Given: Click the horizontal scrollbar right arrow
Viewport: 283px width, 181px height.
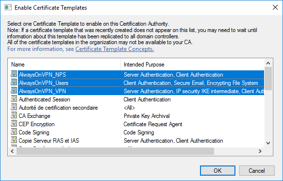Looking at the screenshot, I should click(x=260, y=151).
